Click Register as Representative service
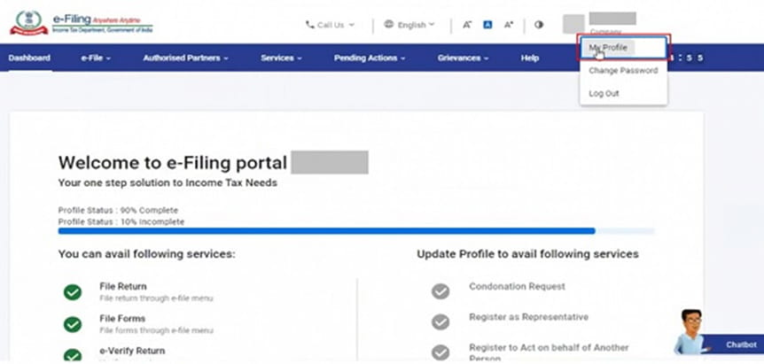764x364 pixels. point(528,317)
